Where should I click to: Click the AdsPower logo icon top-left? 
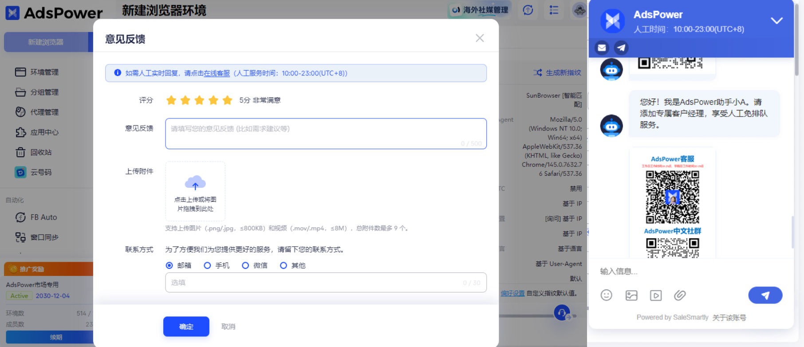[12, 13]
